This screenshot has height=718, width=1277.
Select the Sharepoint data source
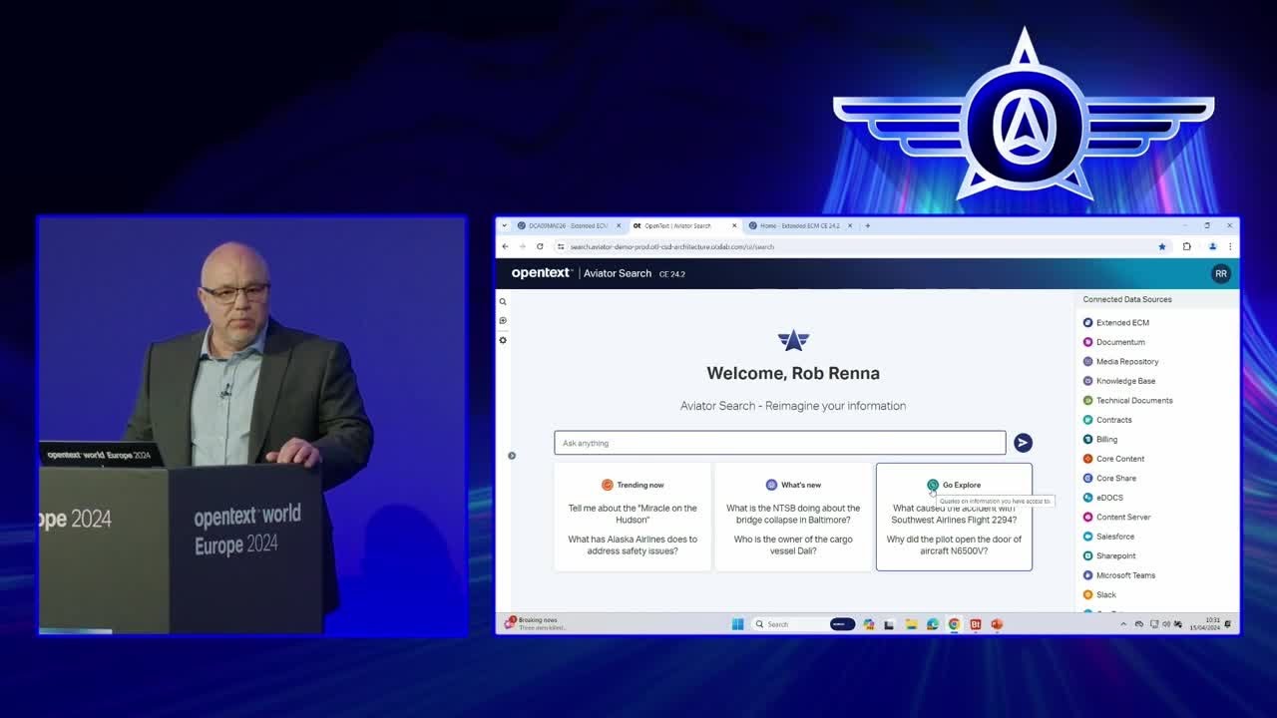click(1109, 555)
